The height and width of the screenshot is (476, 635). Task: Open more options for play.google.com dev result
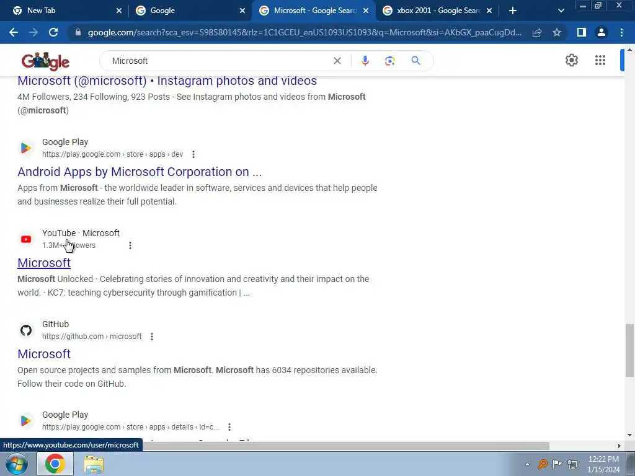[193, 154]
